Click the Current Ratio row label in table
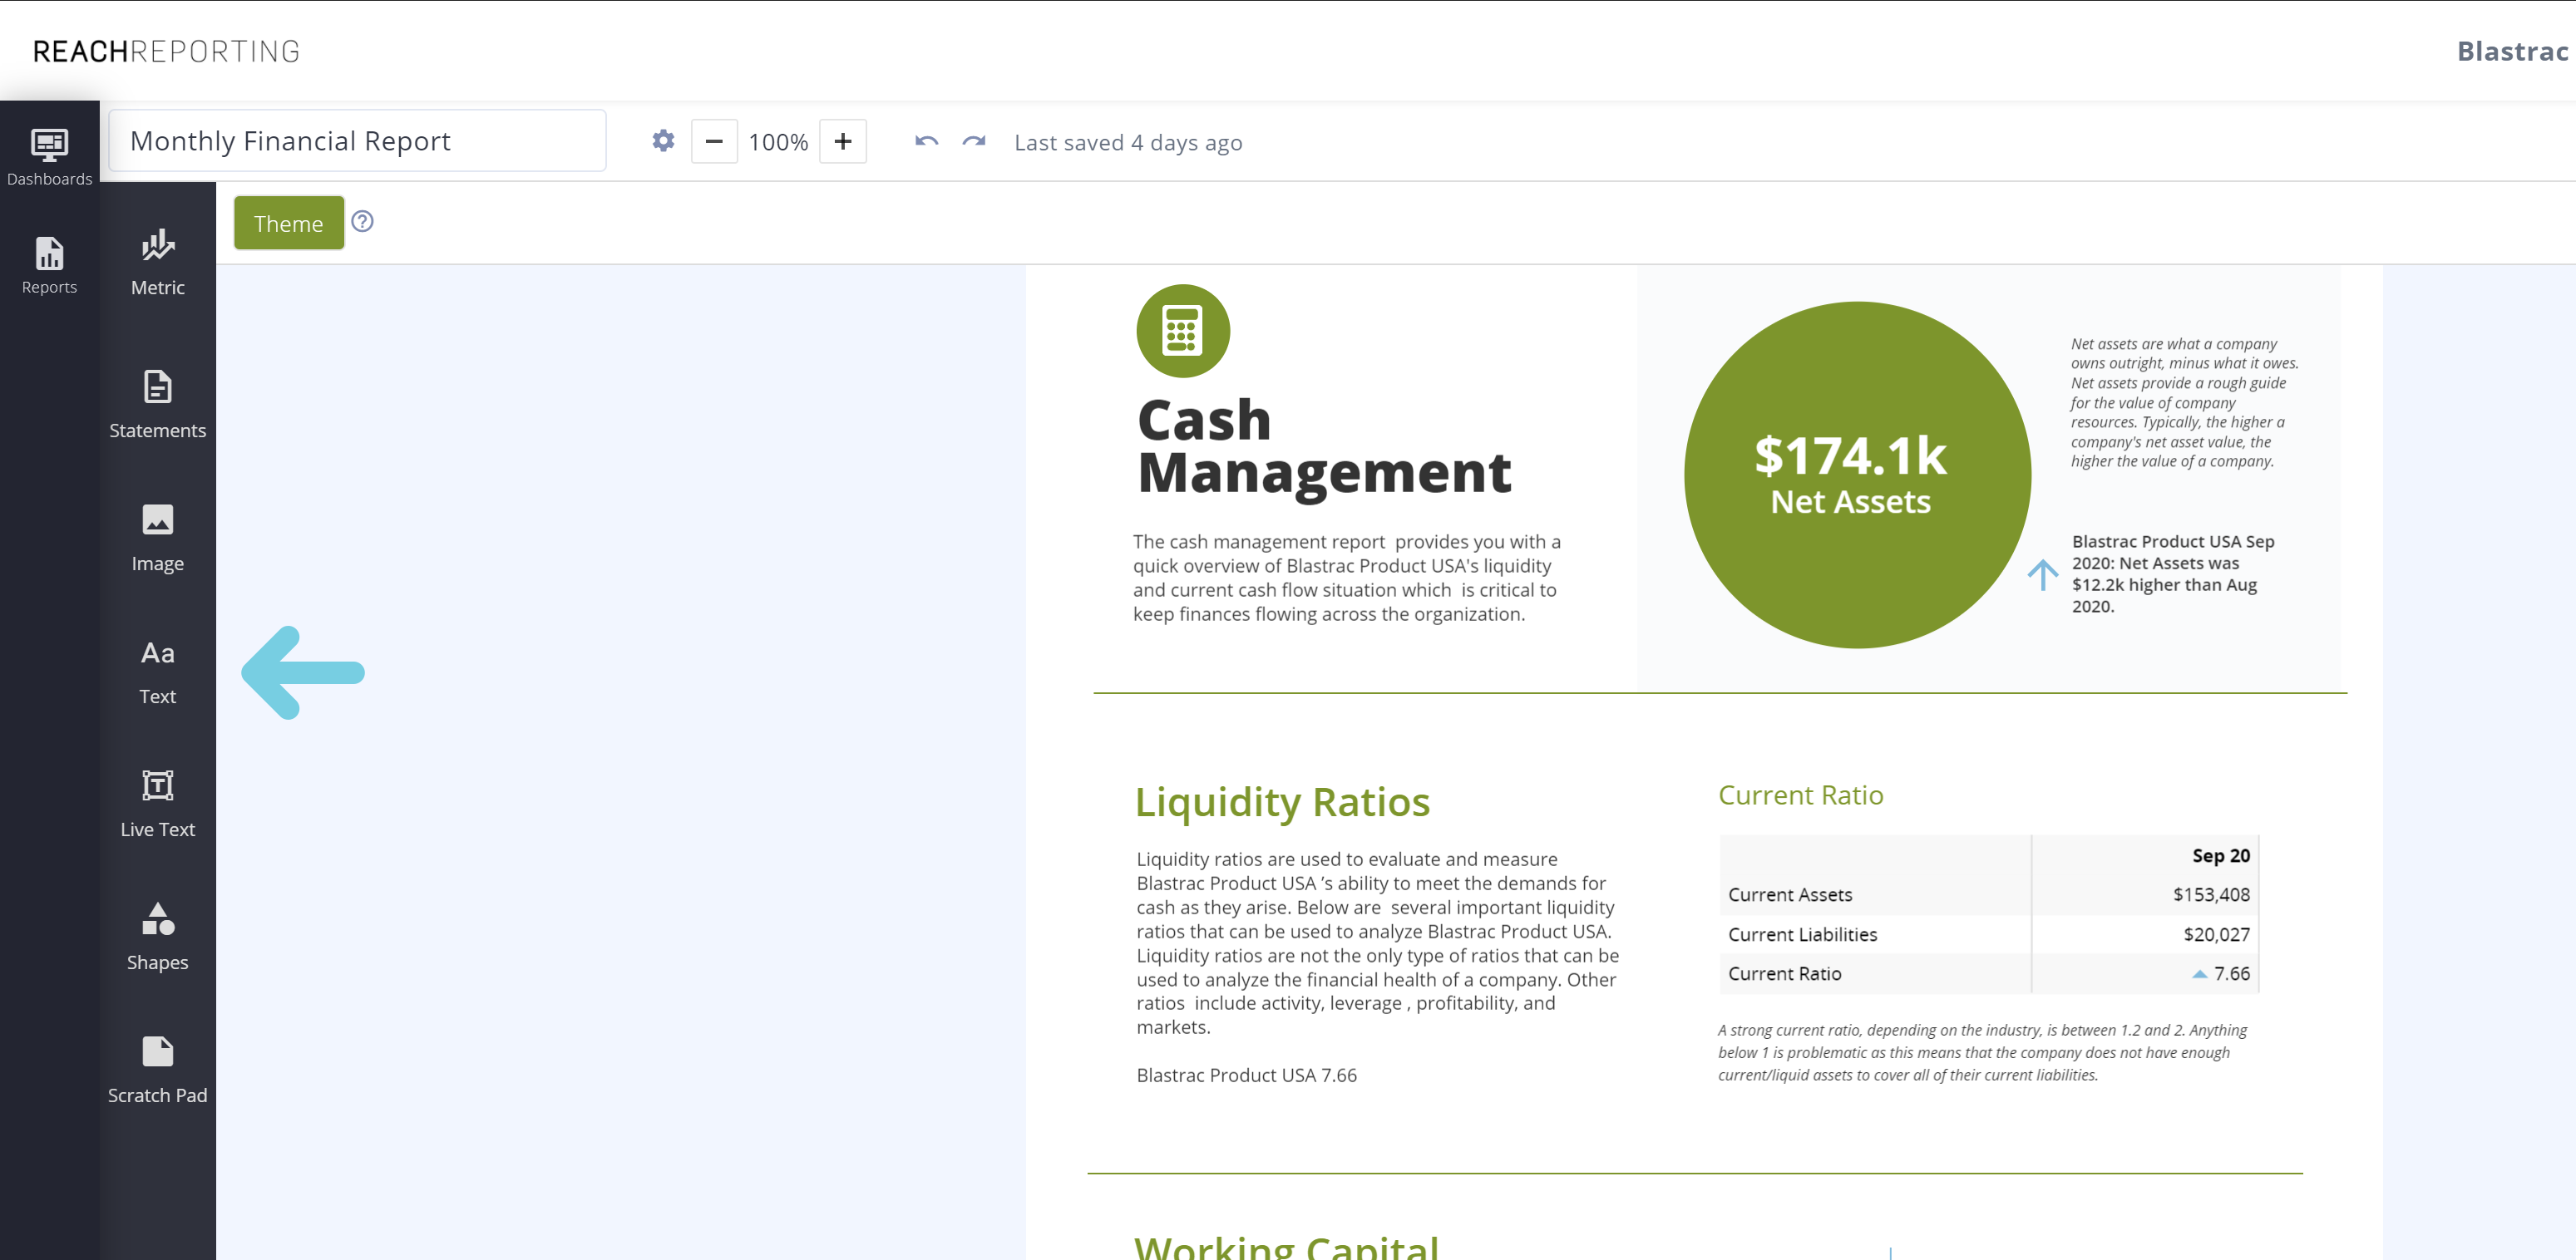The height and width of the screenshot is (1260, 2576). tap(1784, 973)
